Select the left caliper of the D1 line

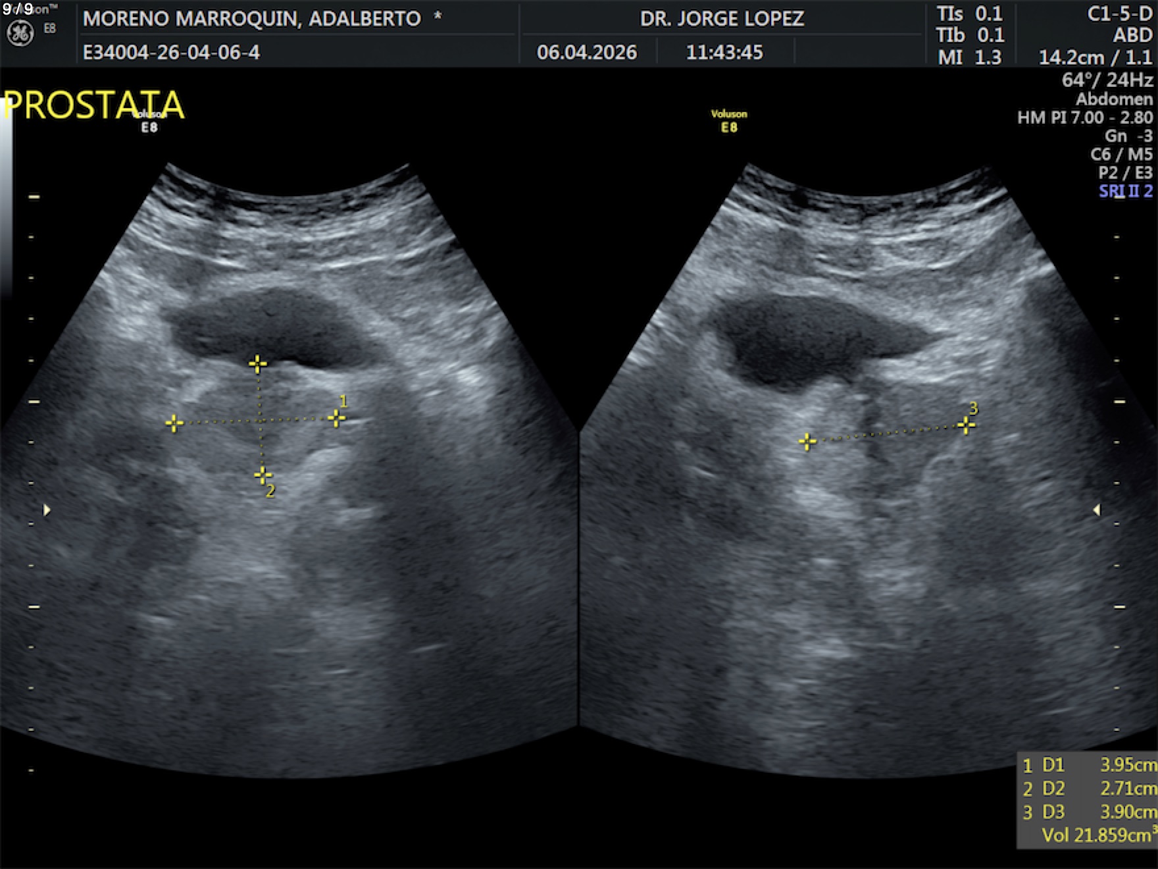(174, 423)
